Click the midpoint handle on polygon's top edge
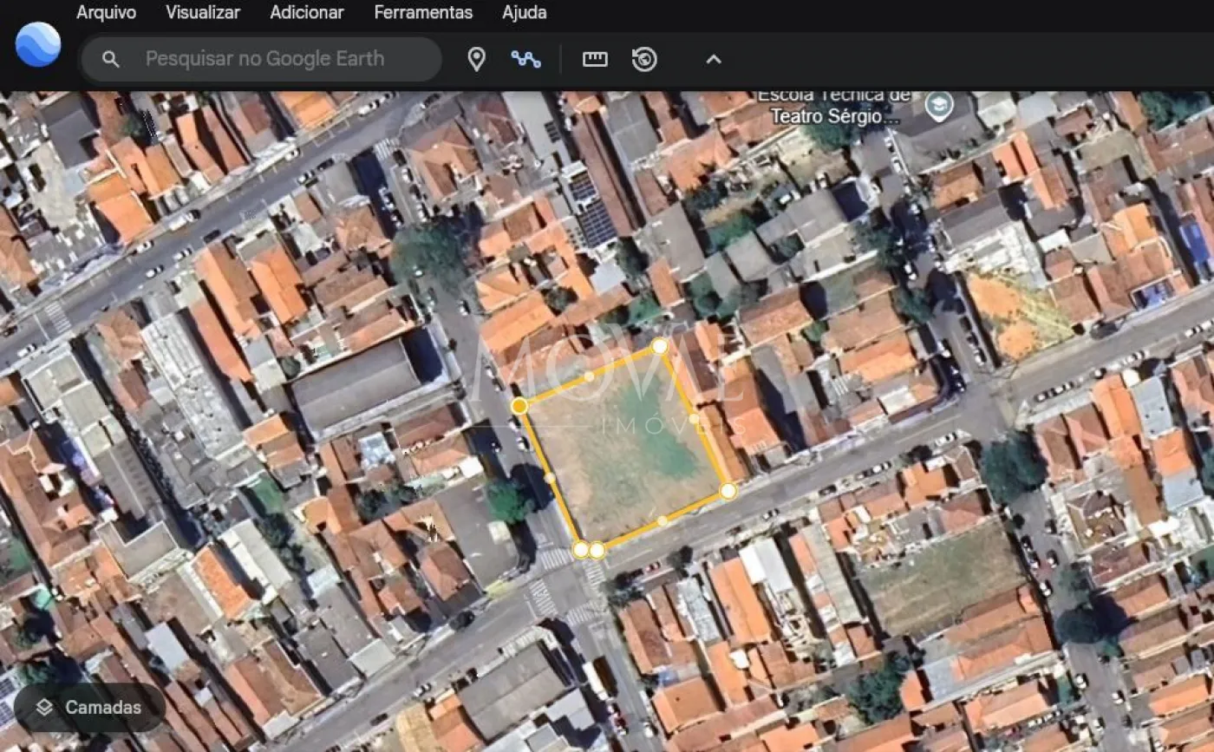The width and height of the screenshot is (1214, 752). pyautogui.click(x=590, y=376)
